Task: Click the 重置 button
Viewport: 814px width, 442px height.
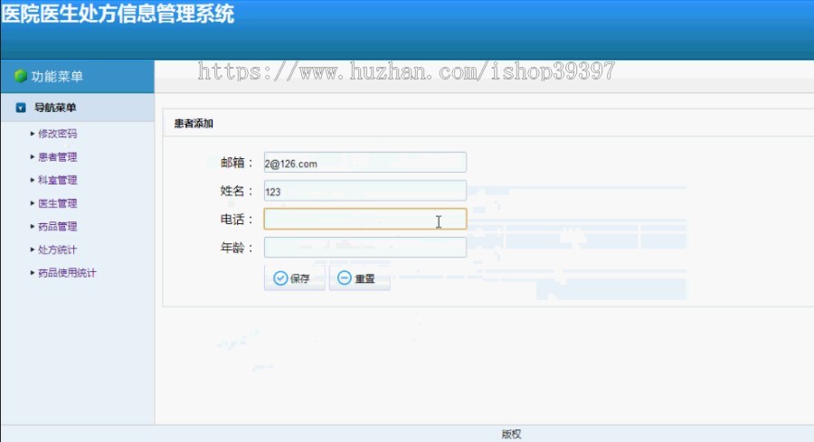Action: [359, 278]
